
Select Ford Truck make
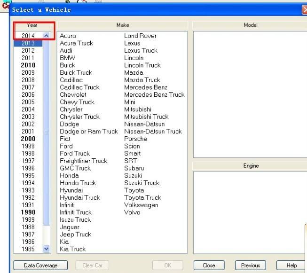coord(74,153)
